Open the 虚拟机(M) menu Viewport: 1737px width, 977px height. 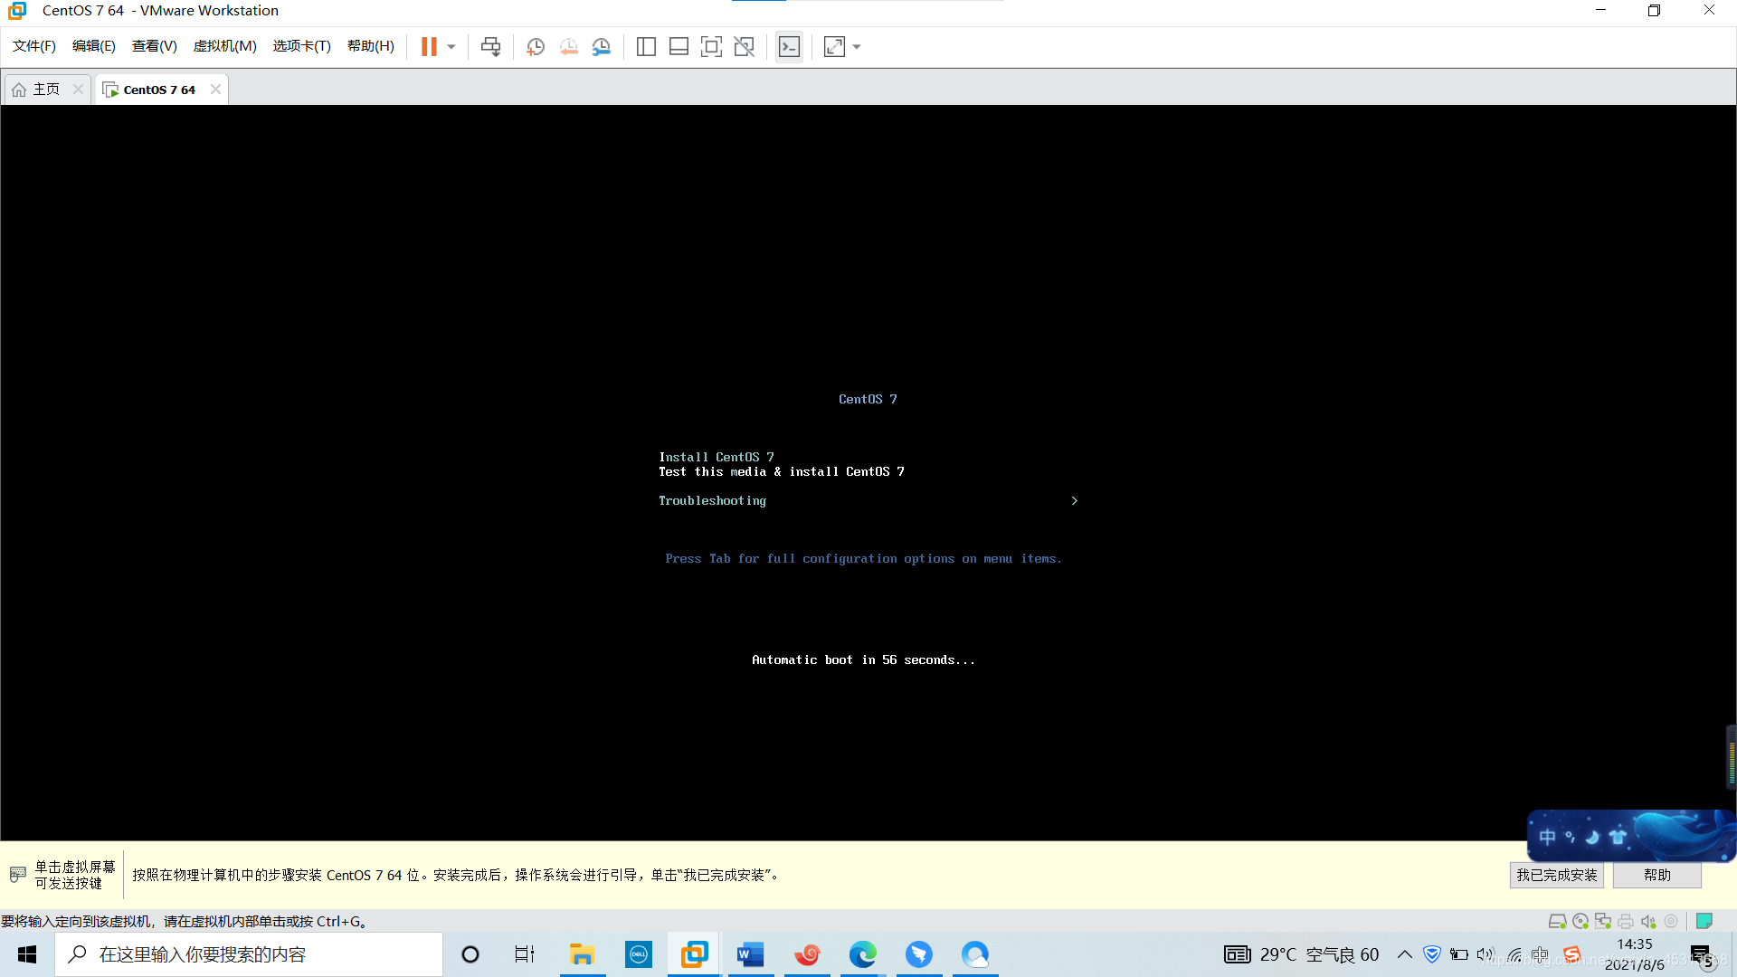[x=224, y=46]
